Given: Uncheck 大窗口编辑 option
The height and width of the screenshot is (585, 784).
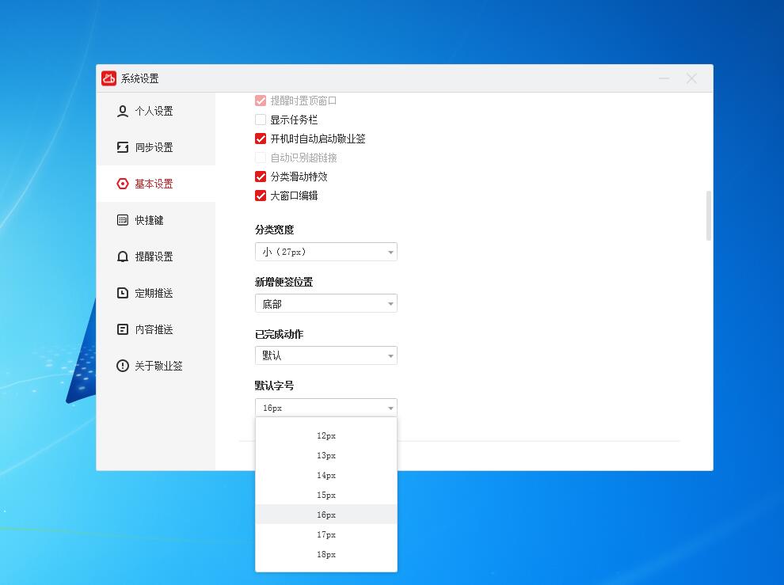Looking at the screenshot, I should pyautogui.click(x=261, y=196).
